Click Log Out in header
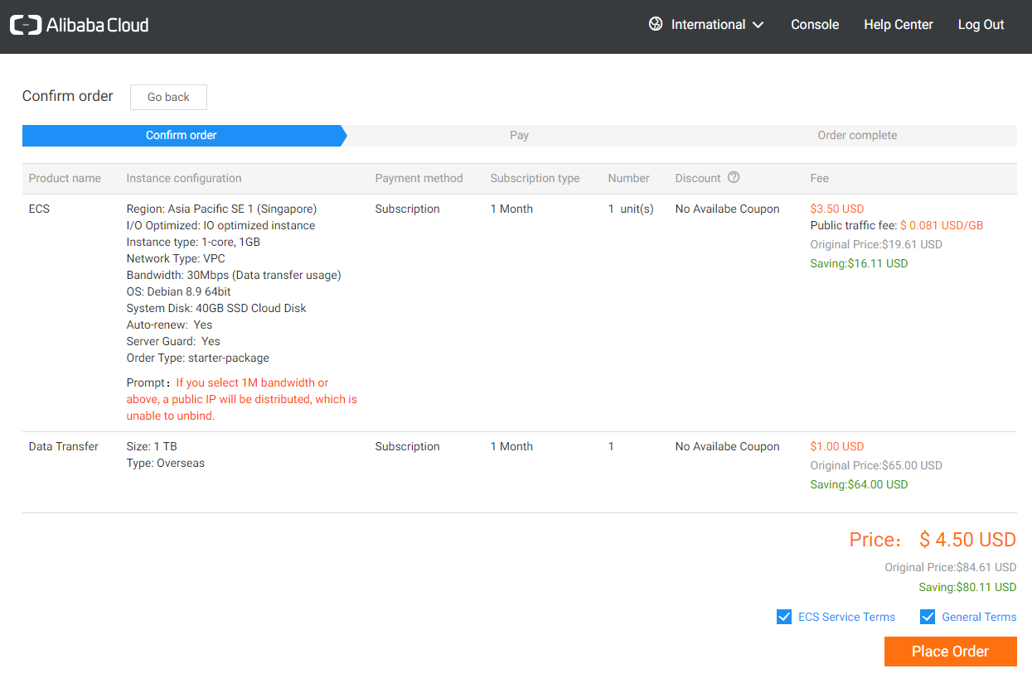 (x=981, y=25)
